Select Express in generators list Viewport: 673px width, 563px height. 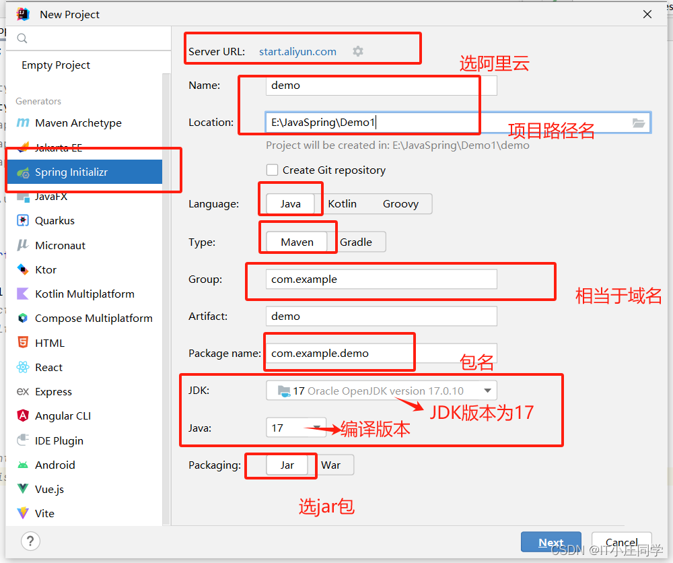(x=85, y=392)
